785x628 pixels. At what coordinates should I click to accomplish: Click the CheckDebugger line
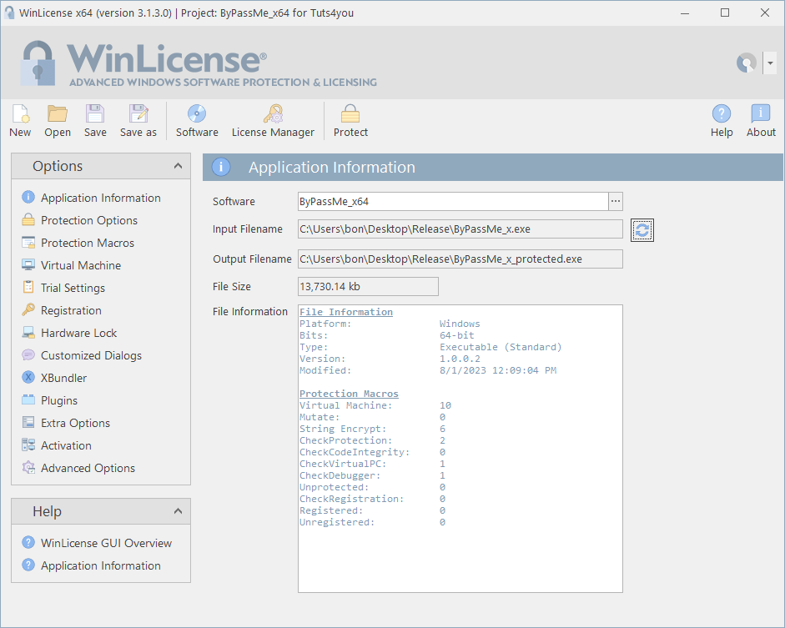coord(372,475)
